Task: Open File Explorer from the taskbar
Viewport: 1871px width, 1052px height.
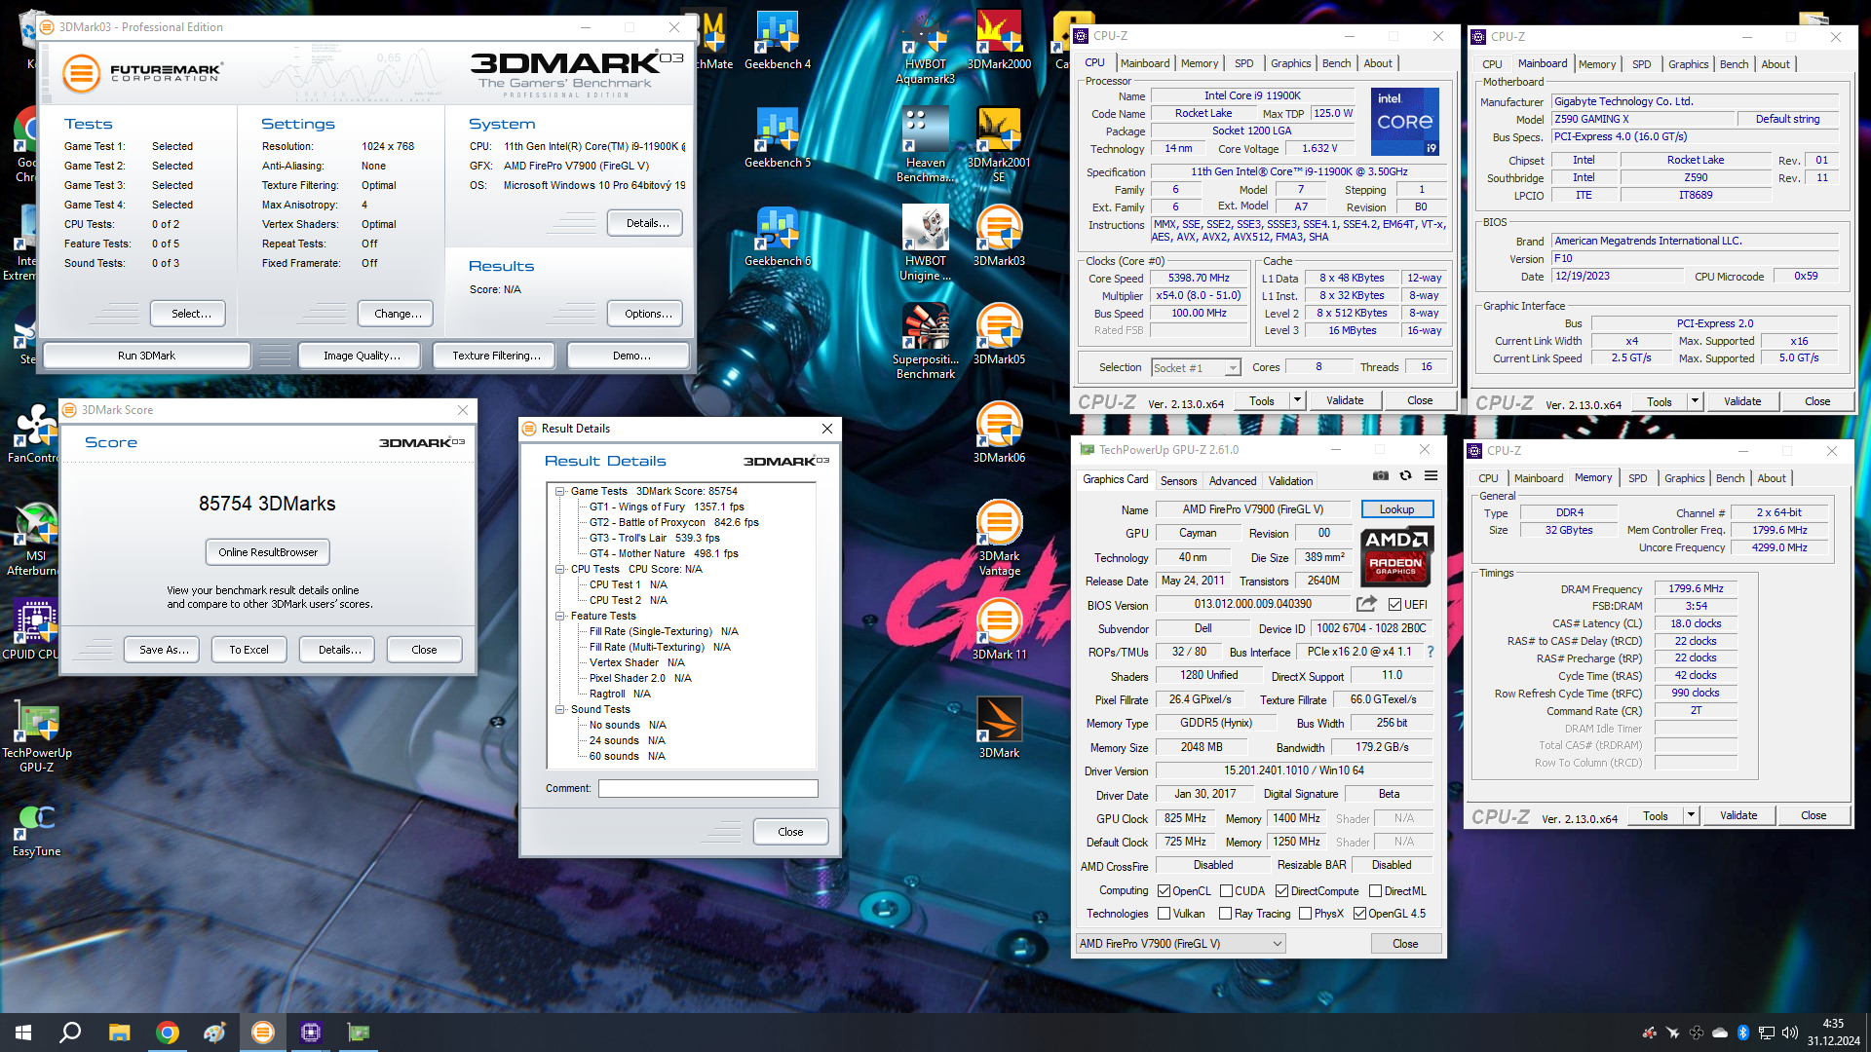Action: [x=119, y=1033]
